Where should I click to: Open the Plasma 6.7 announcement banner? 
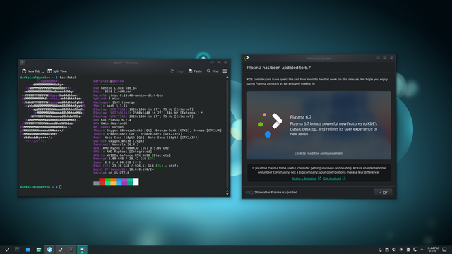(319, 126)
